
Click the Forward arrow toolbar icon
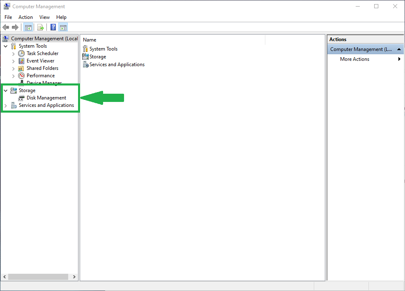click(x=15, y=27)
